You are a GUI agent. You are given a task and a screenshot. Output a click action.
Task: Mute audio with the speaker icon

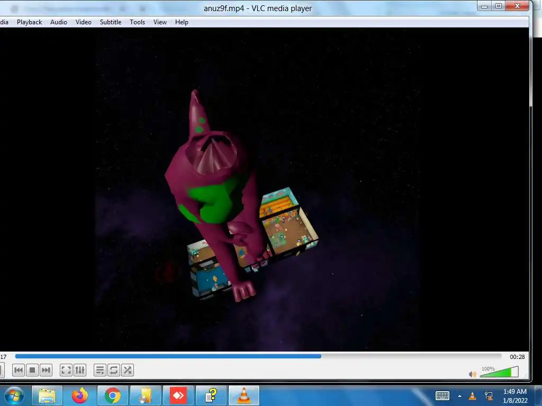pyautogui.click(x=472, y=374)
